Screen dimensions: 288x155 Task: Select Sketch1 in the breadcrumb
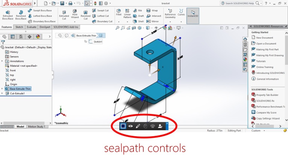tap(95, 42)
